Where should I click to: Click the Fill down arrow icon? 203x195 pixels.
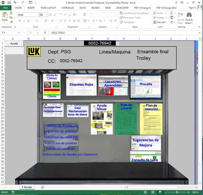172,18
